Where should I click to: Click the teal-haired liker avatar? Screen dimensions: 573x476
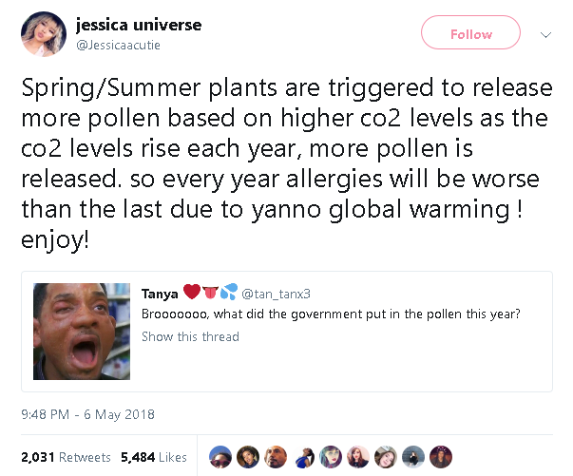point(331,456)
